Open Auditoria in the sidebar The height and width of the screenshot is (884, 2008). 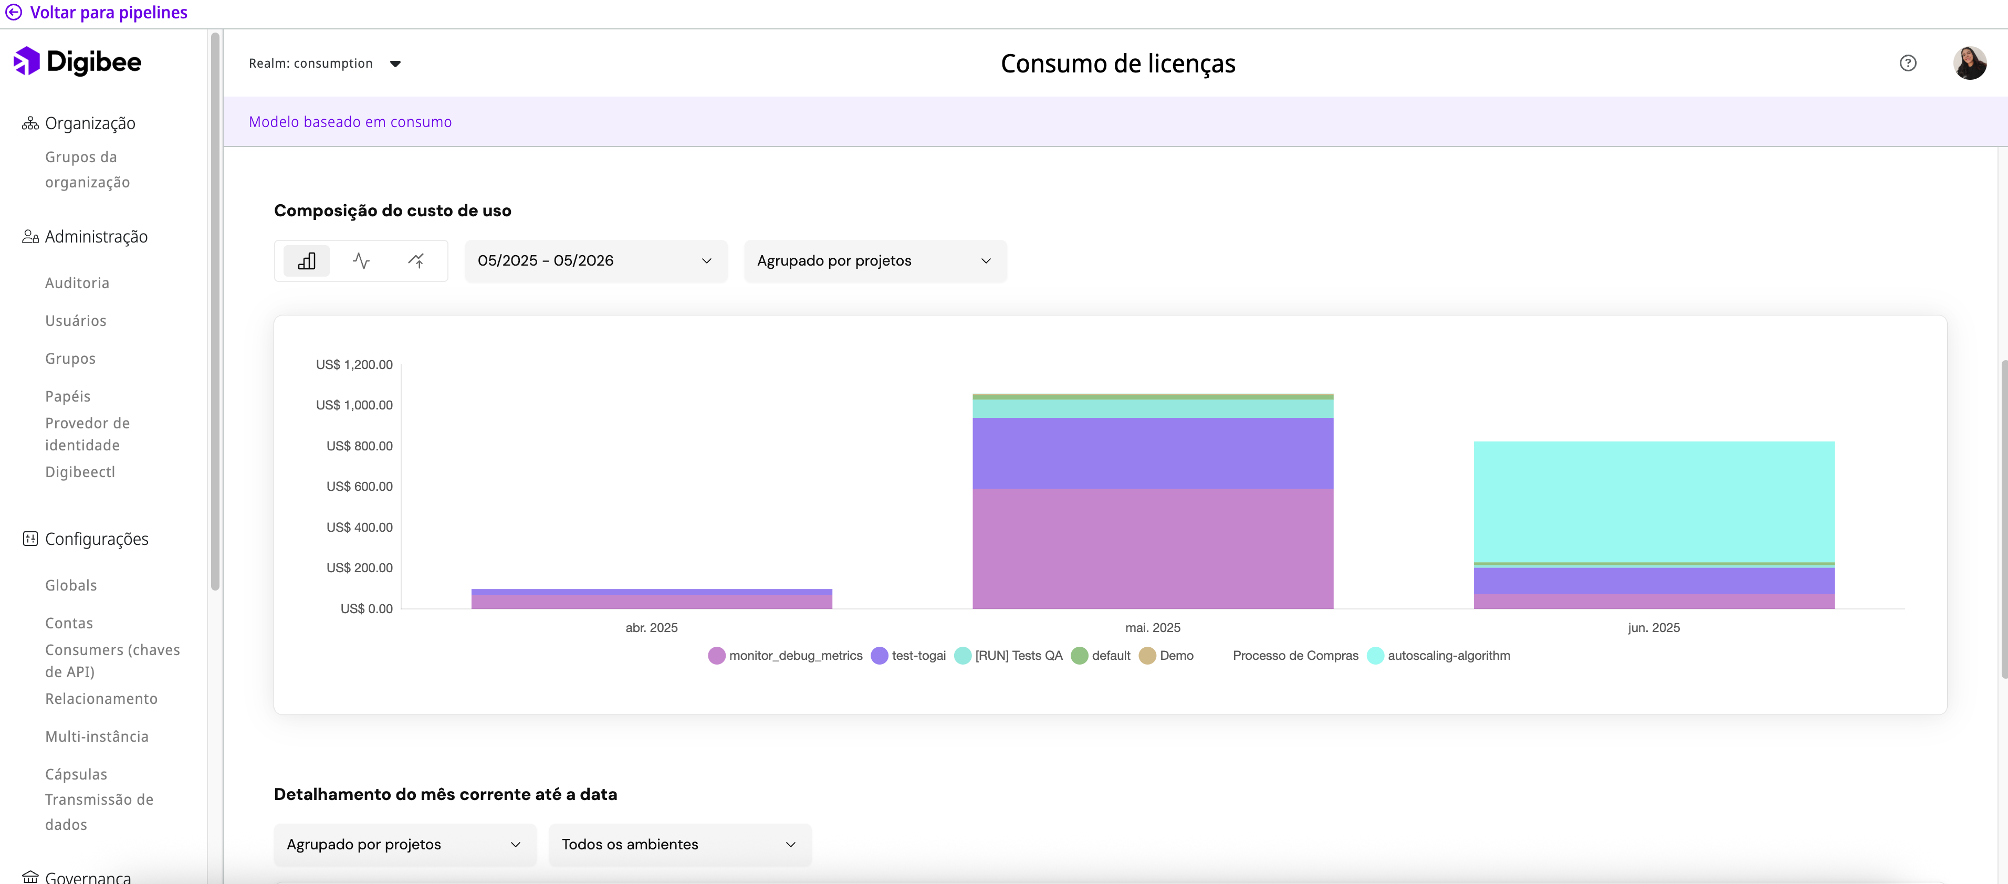tap(77, 283)
